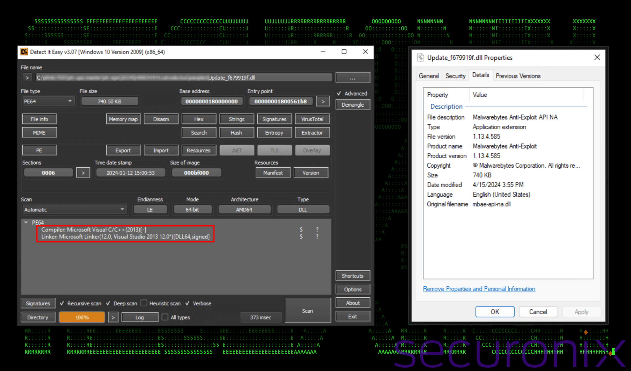Click the question mark on Linker row
The width and height of the screenshot is (631, 371).
click(x=317, y=237)
